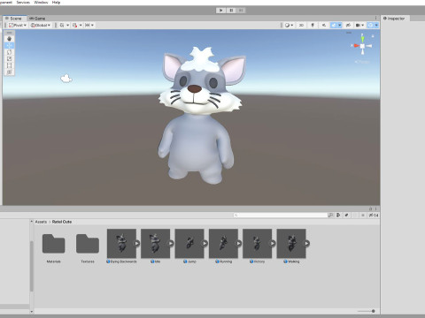Viewport: 425px width, 318px height.
Task: Open the Scene view options menu (three dots)
Action: [x=375, y=18]
